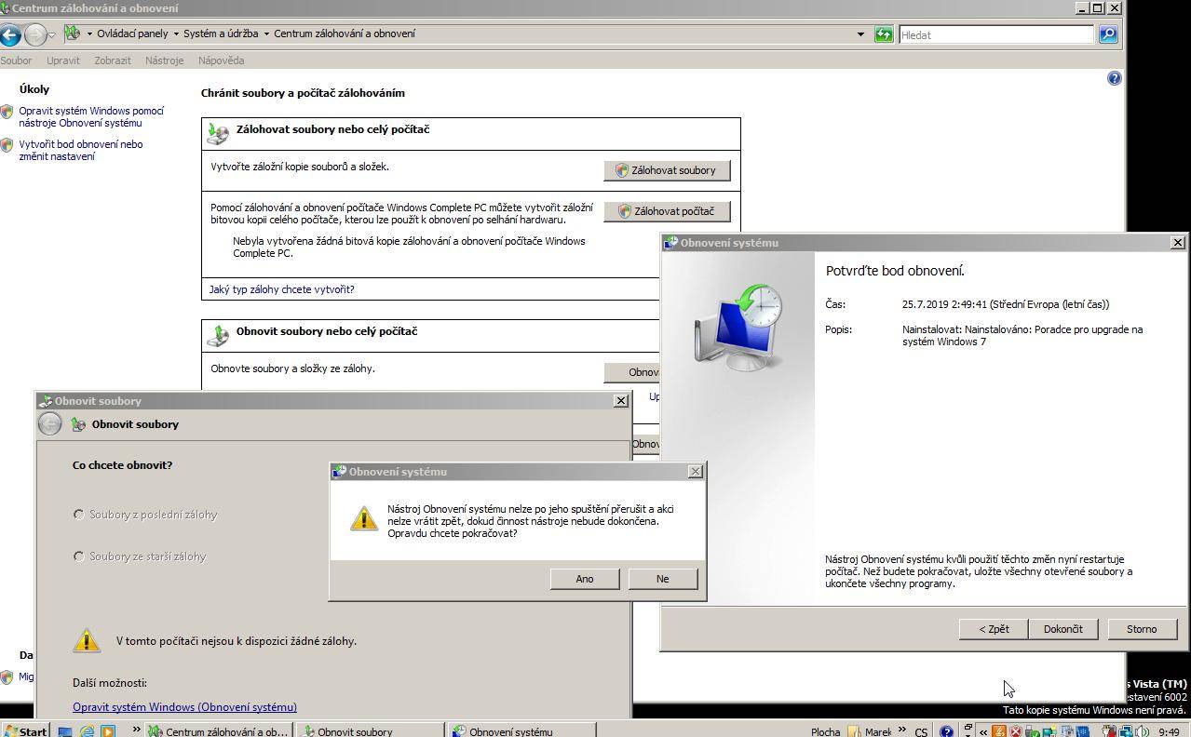Show hidden tray icons chevron
The image size is (1191, 737).
983,731
